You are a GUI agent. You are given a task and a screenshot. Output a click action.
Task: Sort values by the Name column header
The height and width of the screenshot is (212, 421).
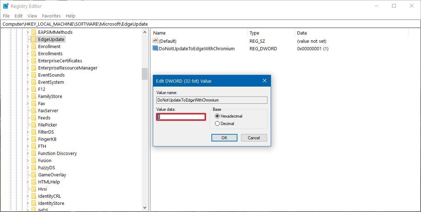199,33
